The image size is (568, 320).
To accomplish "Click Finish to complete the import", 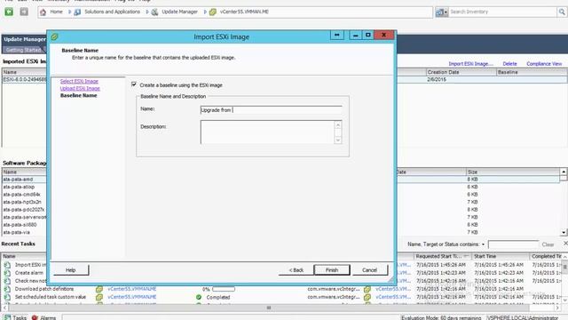I will (x=332, y=270).
